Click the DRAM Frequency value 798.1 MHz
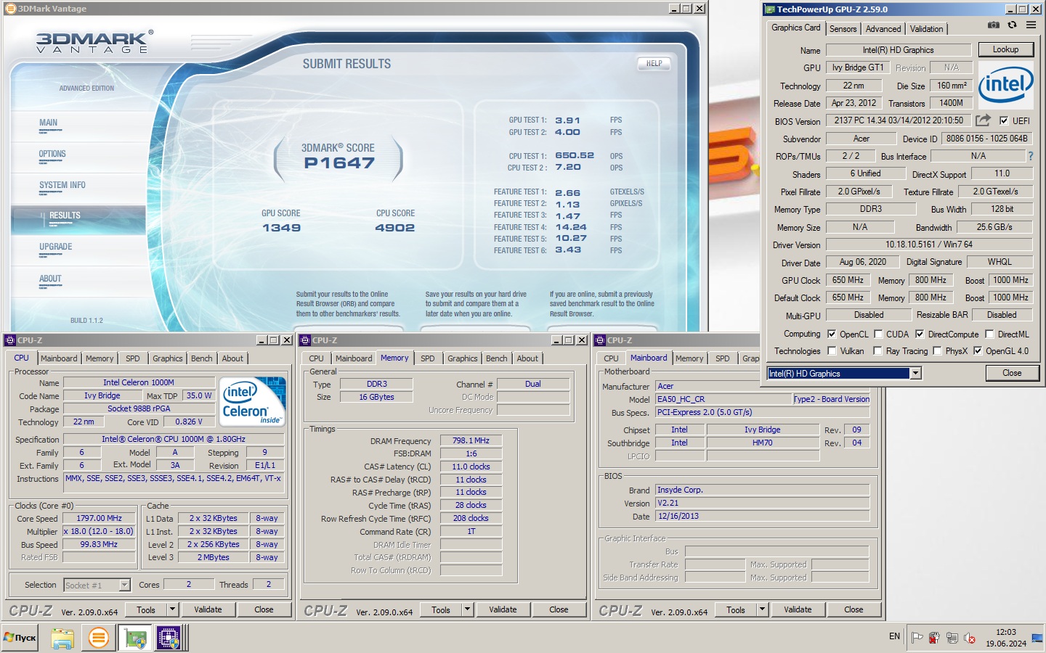The width and height of the screenshot is (1046, 653). click(x=471, y=440)
